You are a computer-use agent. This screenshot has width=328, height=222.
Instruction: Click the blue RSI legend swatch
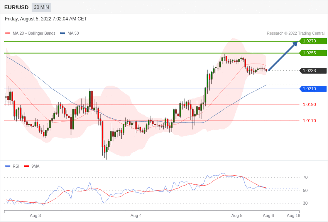point(8,166)
